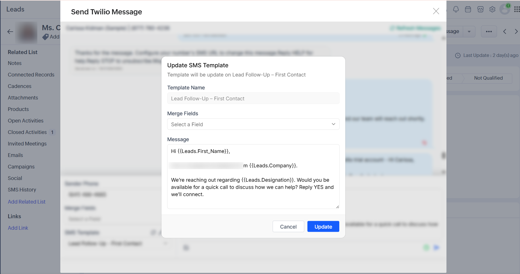Open the marketplace store icon
Screen dimensions: 520x274
click(x=480, y=9)
